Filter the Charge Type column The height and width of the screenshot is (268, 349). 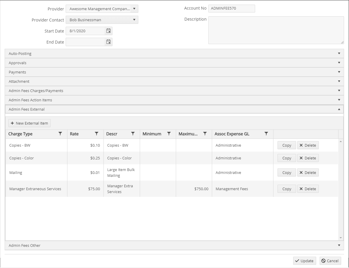(60, 134)
